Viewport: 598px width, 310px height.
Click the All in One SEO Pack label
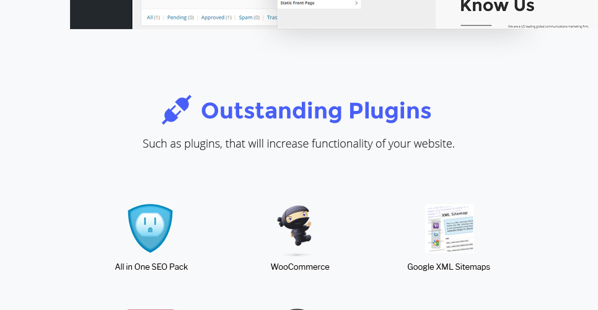(151, 267)
